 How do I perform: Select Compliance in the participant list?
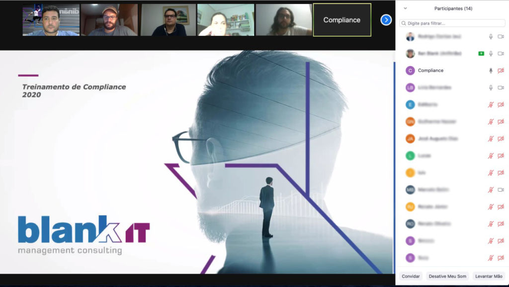point(430,71)
